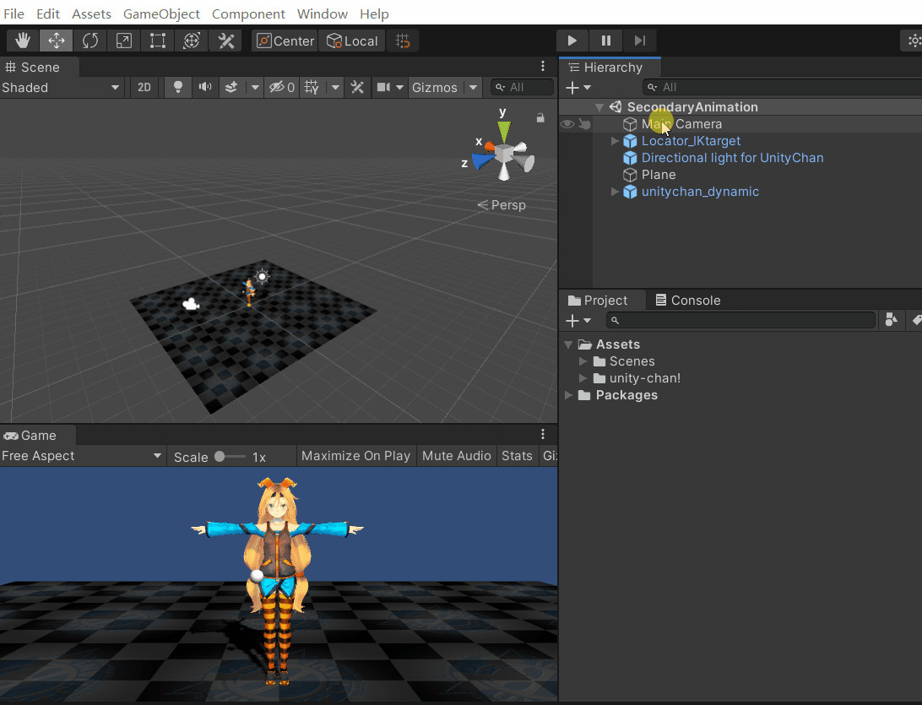922x705 pixels.
Task: Switch to the Hierarchy tab
Action: click(x=610, y=68)
